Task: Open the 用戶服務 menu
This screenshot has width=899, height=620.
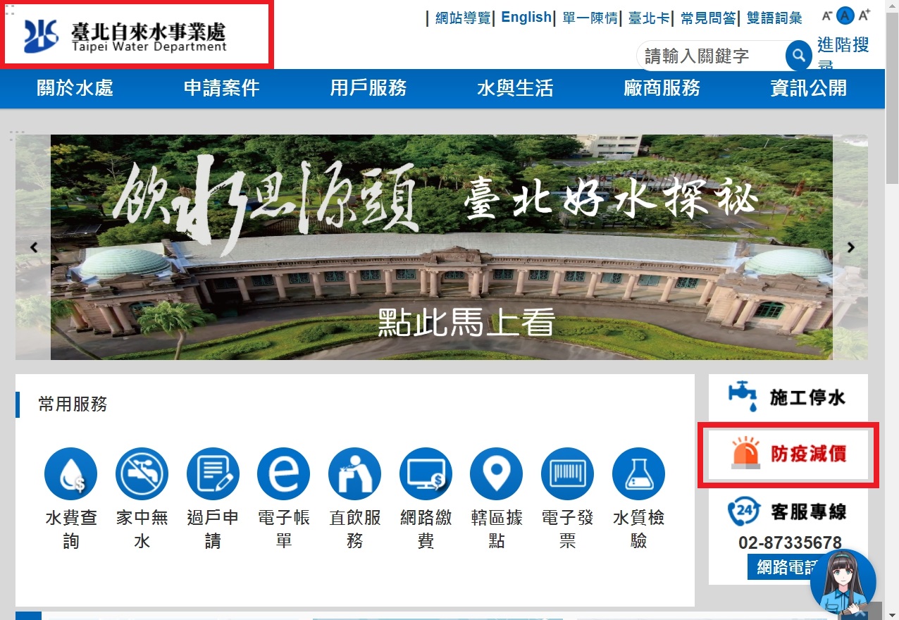Action: coord(368,89)
